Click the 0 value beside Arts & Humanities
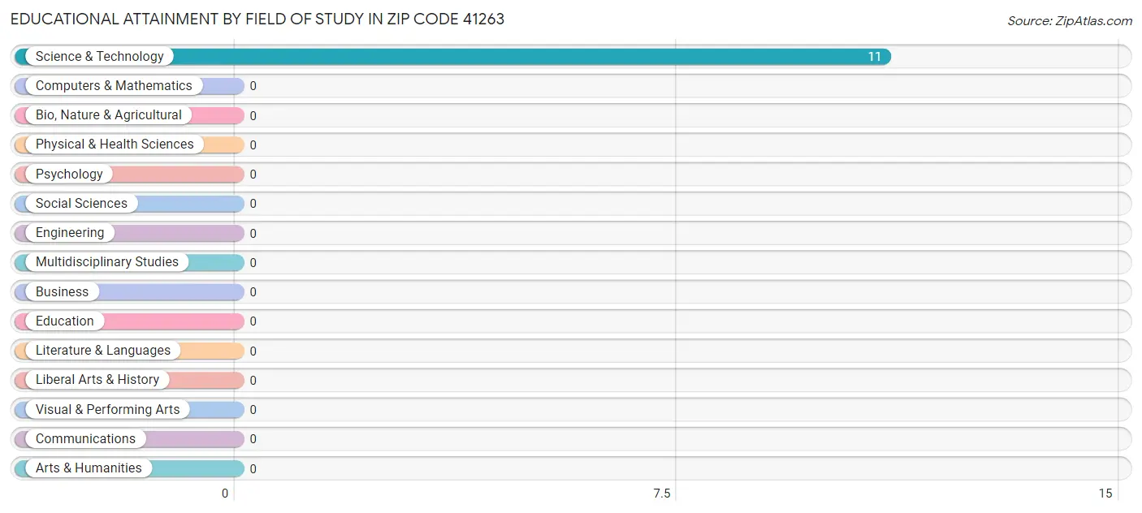This screenshot has width=1142, height=513. (253, 468)
